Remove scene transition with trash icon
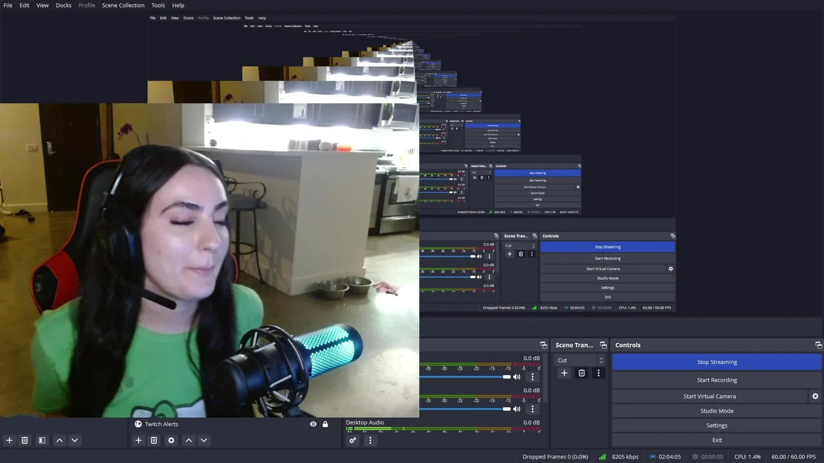This screenshot has height=463, width=824. tap(581, 373)
